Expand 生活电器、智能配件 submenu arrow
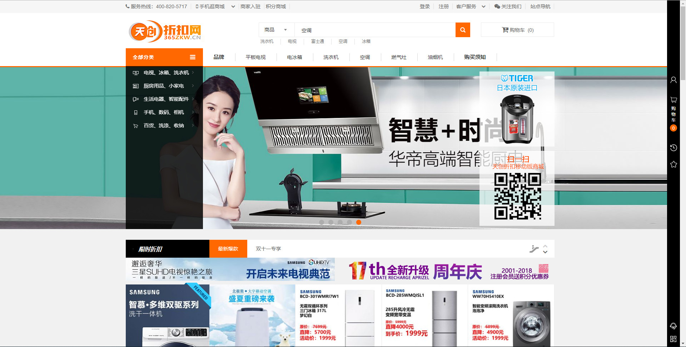 tap(193, 99)
